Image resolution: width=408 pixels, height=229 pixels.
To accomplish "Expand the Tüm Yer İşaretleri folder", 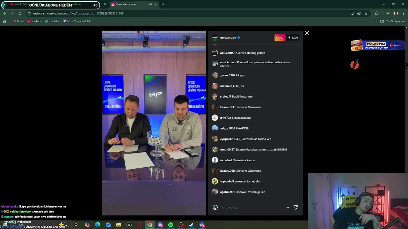I will (x=393, y=21).
